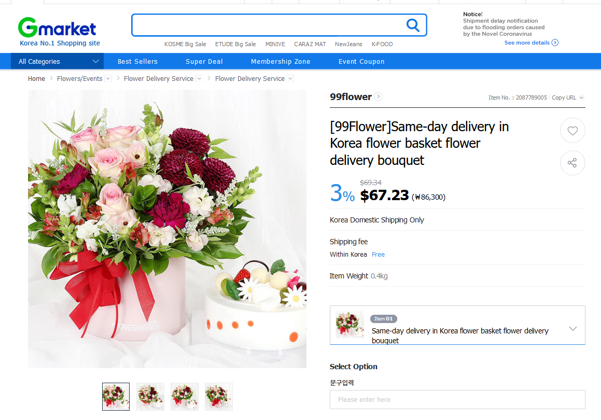Click the Home breadcrumb link

click(x=36, y=79)
